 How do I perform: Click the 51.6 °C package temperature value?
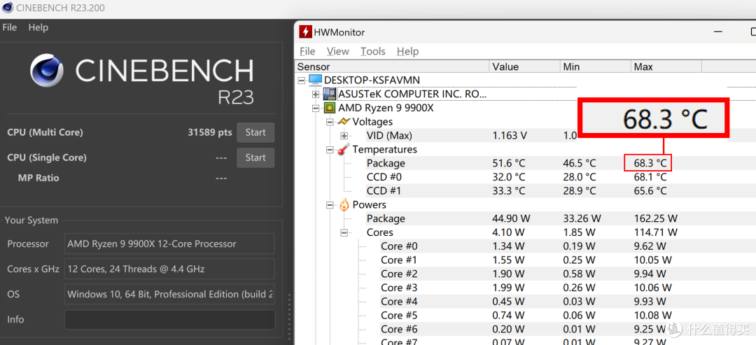click(x=509, y=163)
